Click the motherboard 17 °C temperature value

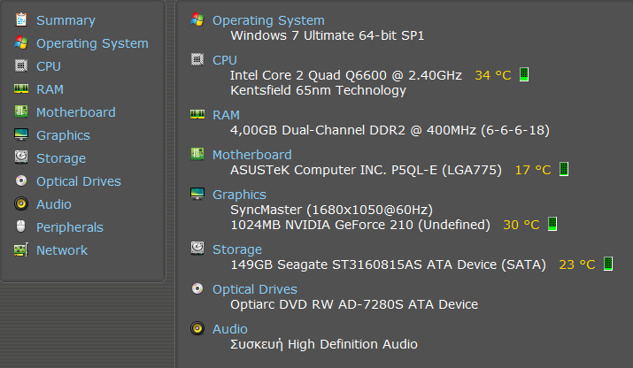[x=533, y=170]
